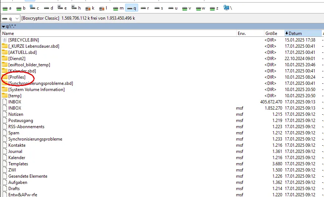Select the Spam file

coord(14,133)
